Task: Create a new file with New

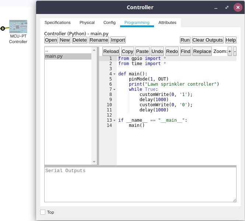Action: pyautogui.click(x=65, y=40)
